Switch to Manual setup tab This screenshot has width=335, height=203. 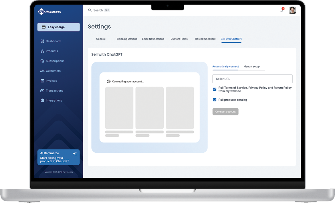(x=251, y=66)
